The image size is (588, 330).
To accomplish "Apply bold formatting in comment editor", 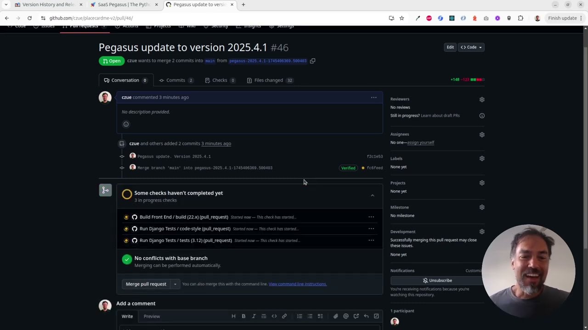I will point(243,316).
